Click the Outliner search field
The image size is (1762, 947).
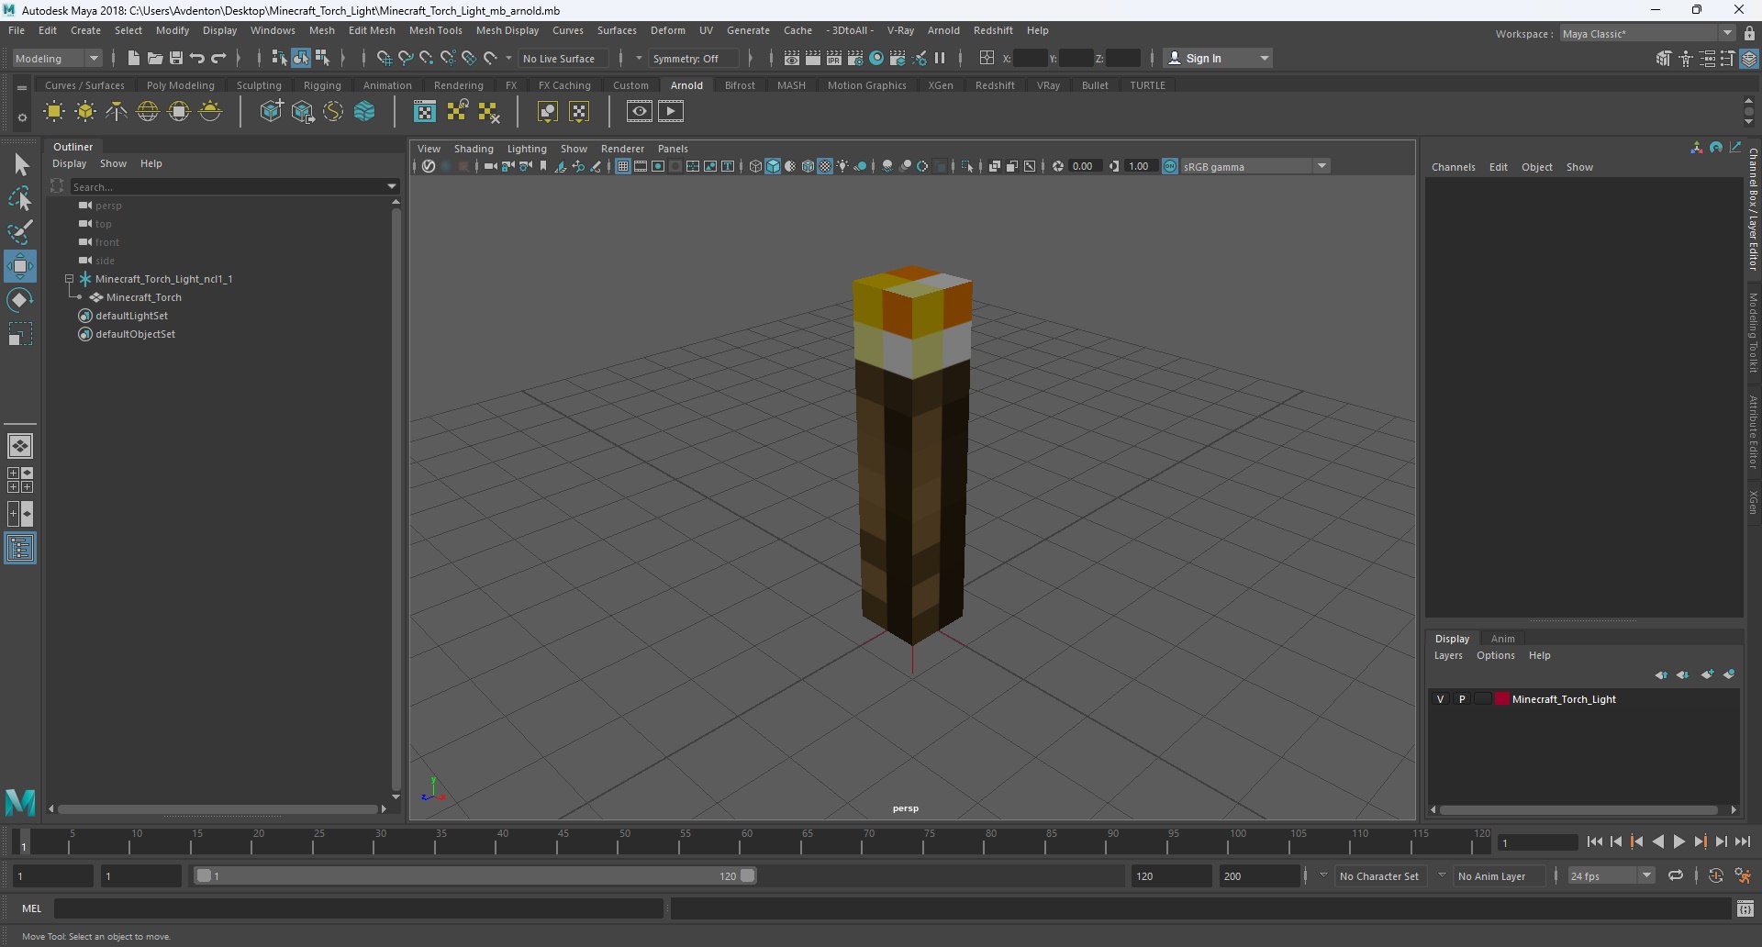tap(227, 186)
